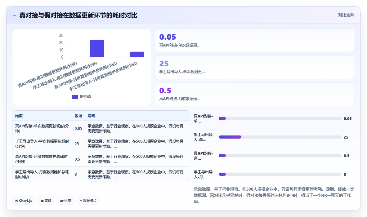This screenshot has height=217, width=367.
Task: Click the progress bar valued 8
Action: pos(280,174)
